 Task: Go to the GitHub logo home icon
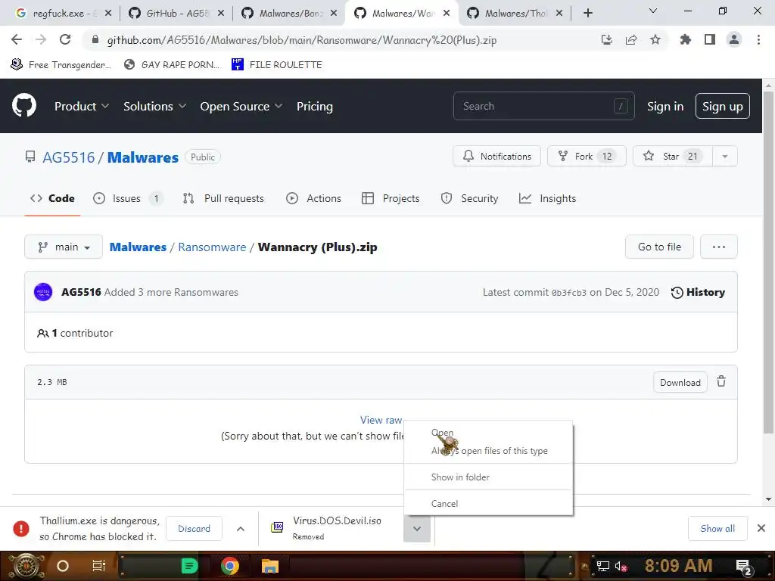[x=23, y=105]
